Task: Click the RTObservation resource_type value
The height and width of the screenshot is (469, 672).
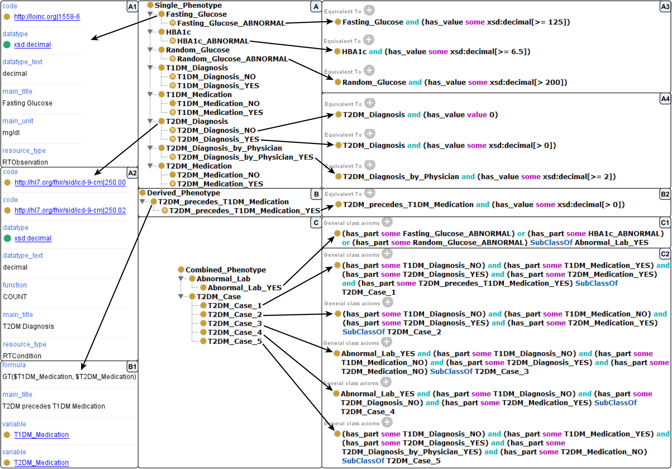Action: (25, 162)
